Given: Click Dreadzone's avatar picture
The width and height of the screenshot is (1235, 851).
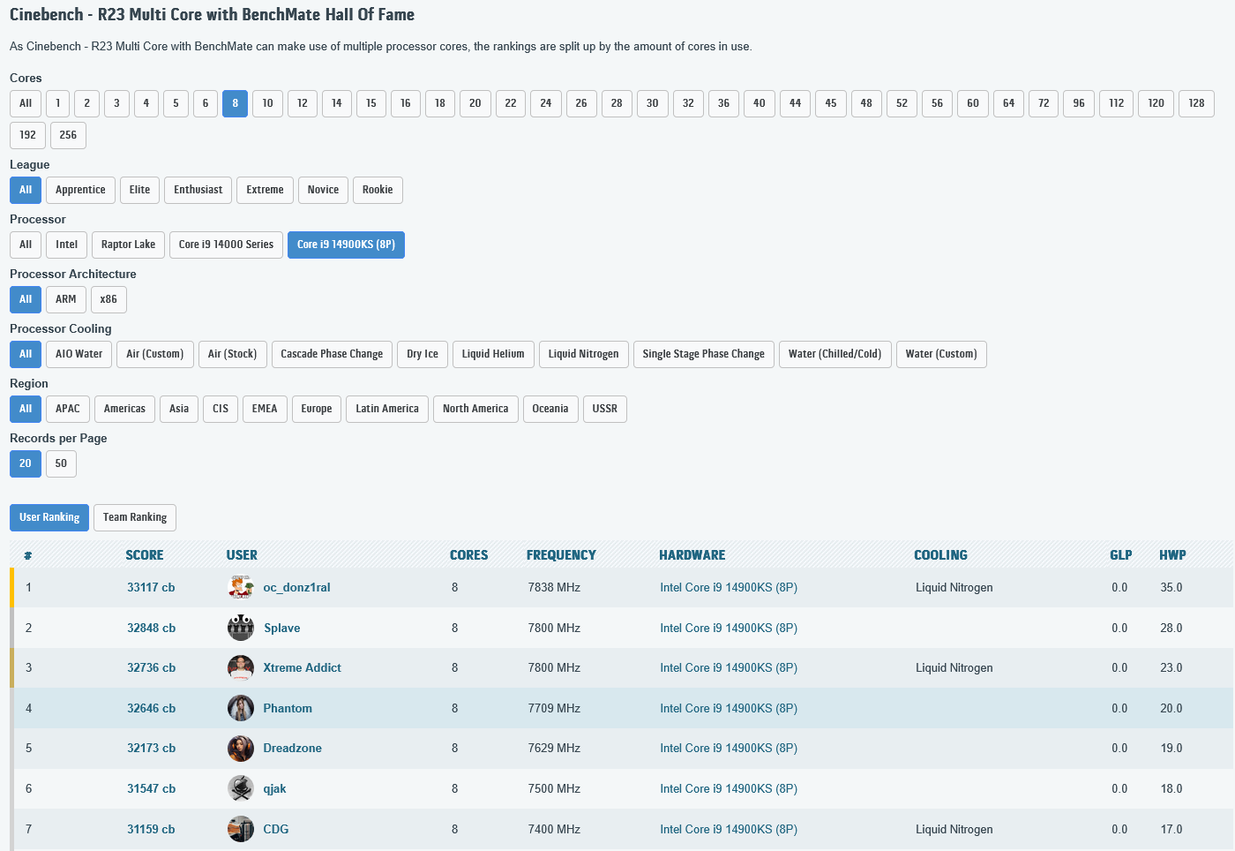Looking at the screenshot, I should click(241, 748).
